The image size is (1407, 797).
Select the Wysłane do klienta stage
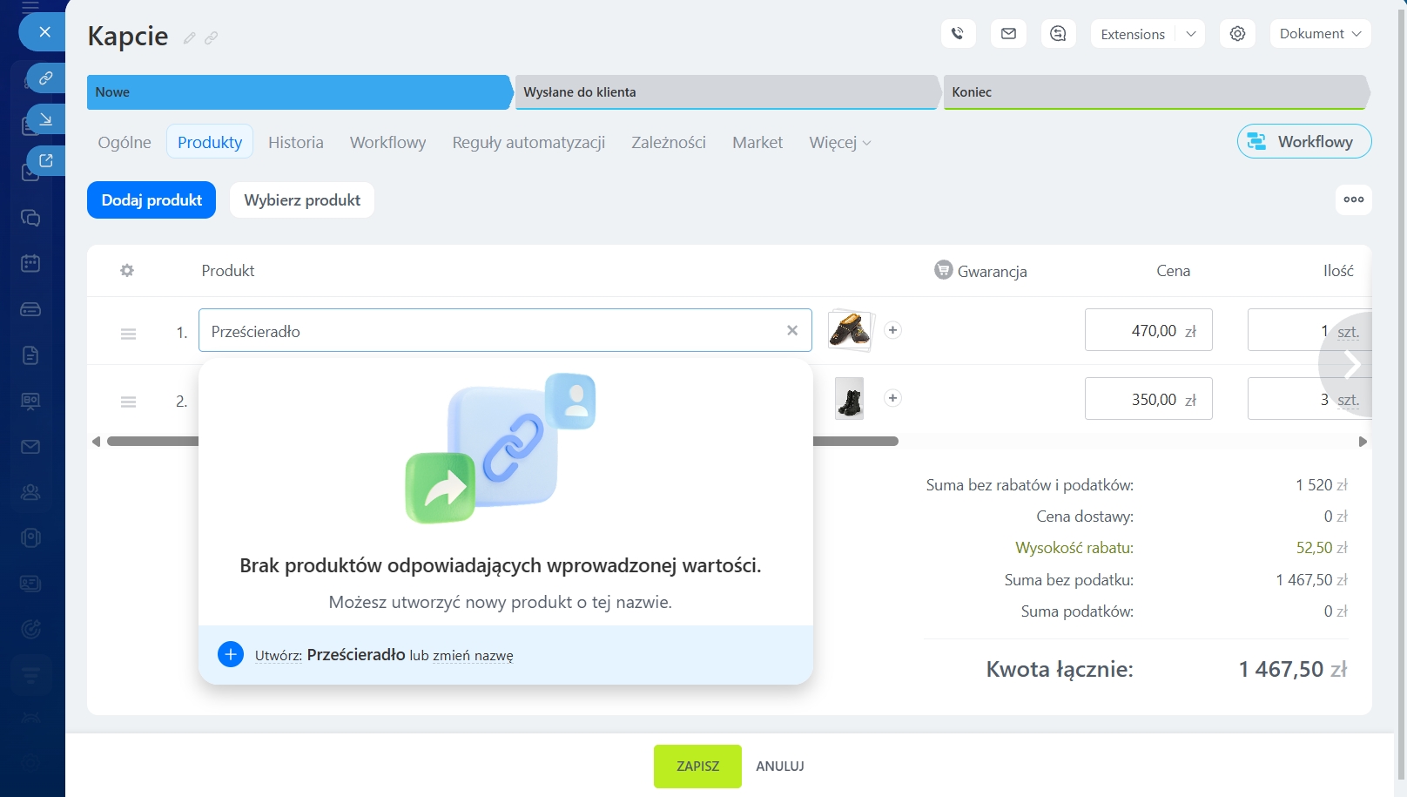[727, 92]
